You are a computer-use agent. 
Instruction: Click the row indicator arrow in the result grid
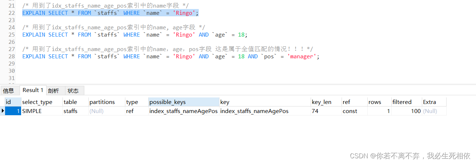pos(3,111)
